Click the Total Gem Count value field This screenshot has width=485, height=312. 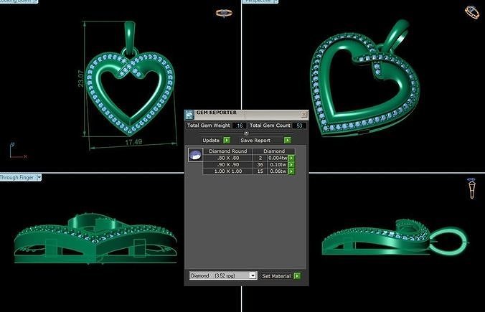pyautogui.click(x=299, y=126)
